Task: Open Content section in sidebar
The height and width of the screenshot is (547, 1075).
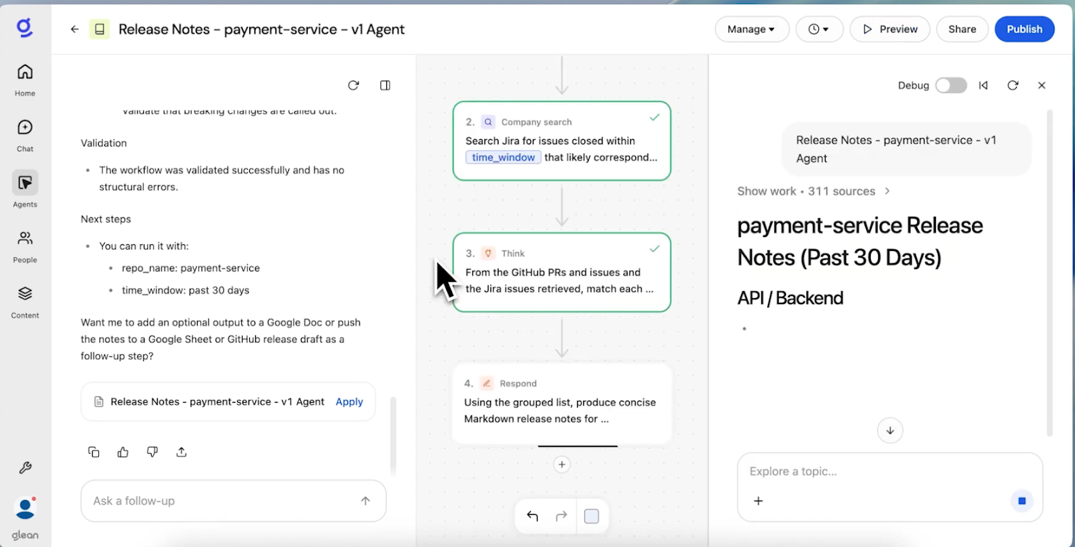Action: (x=25, y=302)
